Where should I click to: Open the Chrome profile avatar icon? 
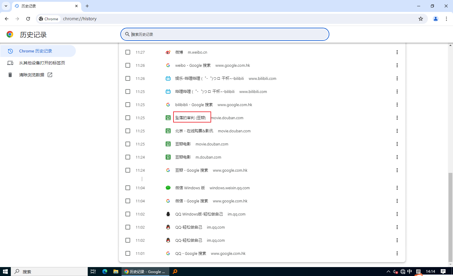click(x=436, y=19)
